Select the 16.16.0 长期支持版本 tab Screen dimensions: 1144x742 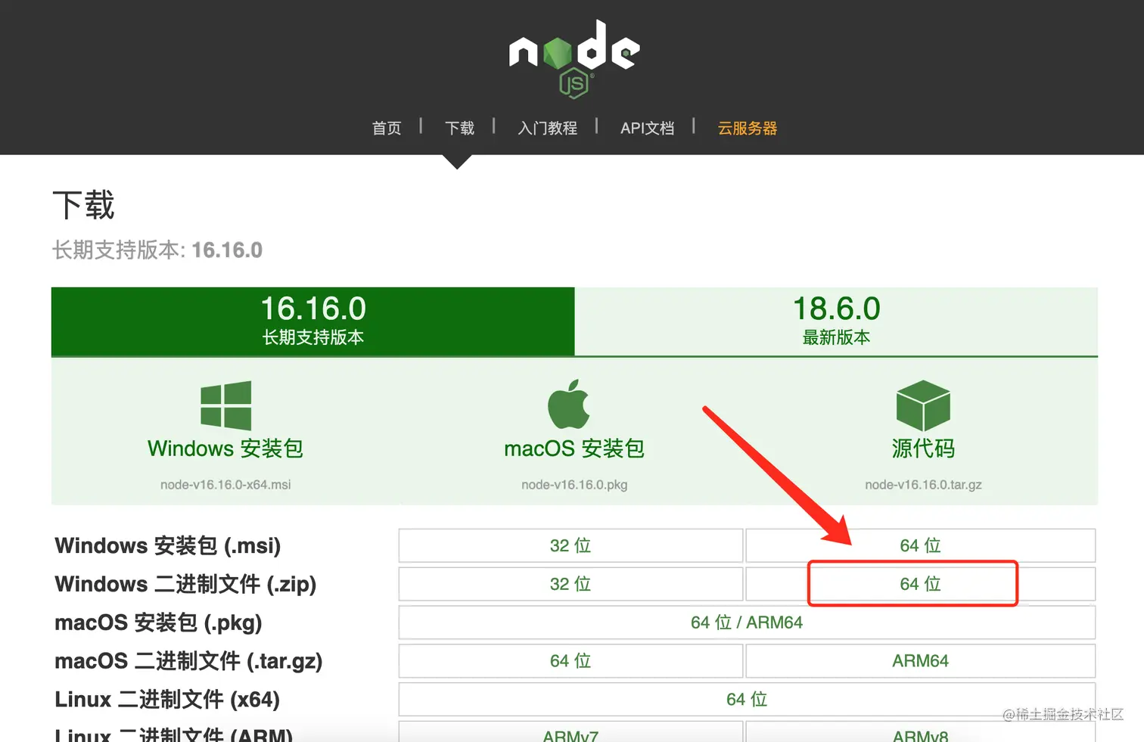[313, 321]
